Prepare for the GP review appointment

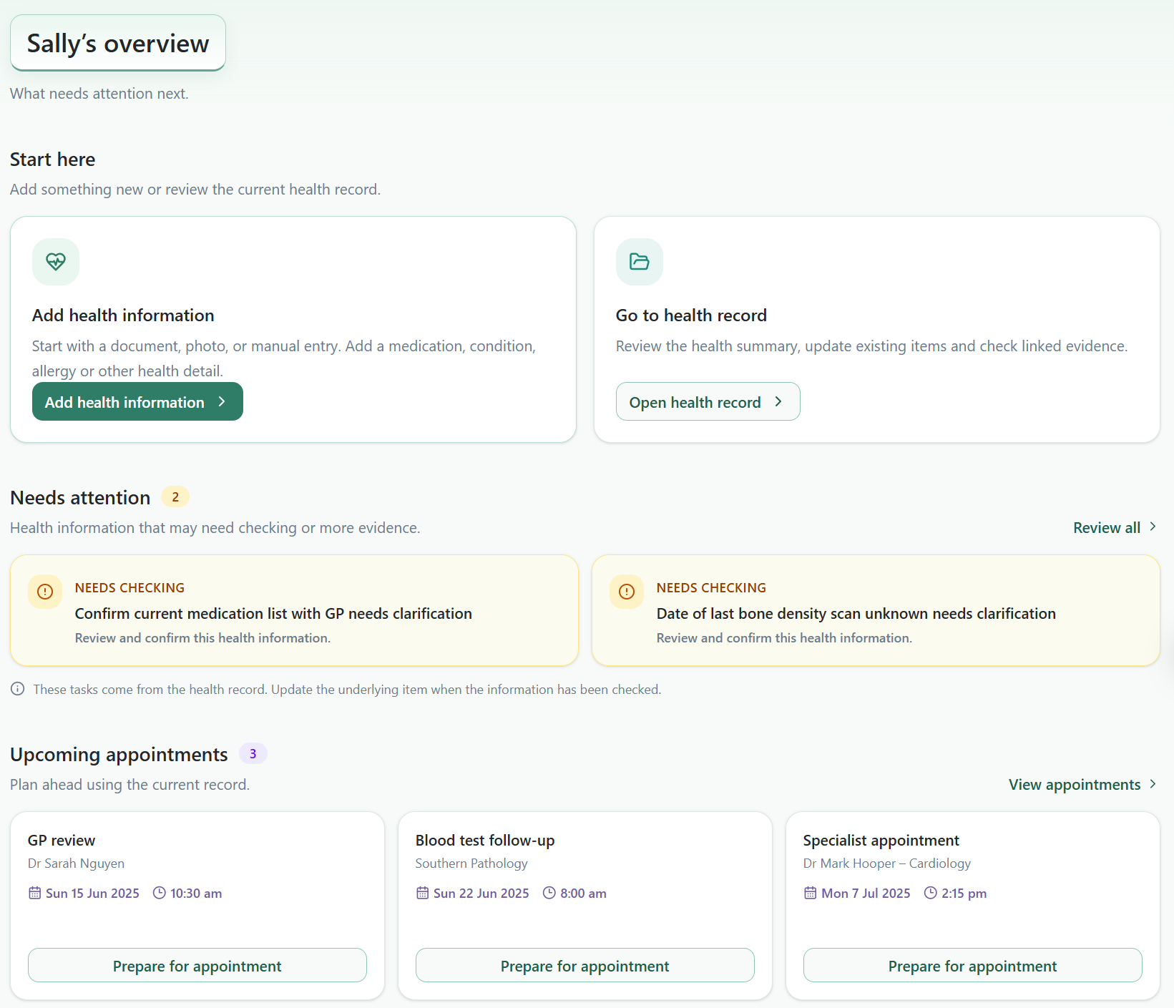[197, 966]
